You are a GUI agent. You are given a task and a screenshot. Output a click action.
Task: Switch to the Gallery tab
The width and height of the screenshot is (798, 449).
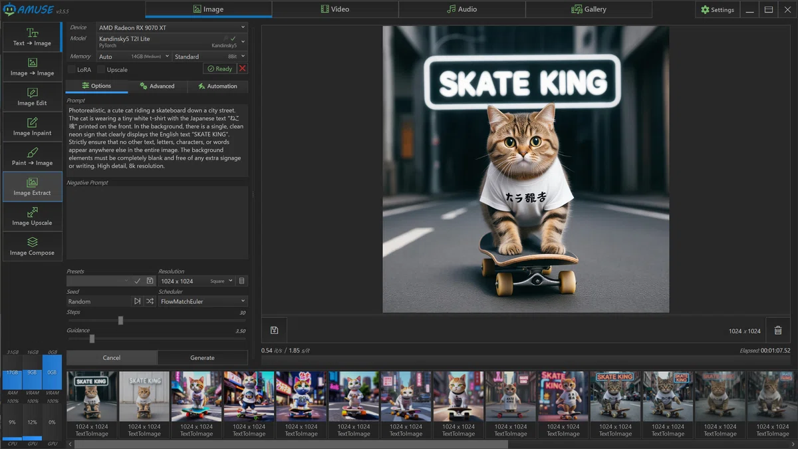(589, 9)
